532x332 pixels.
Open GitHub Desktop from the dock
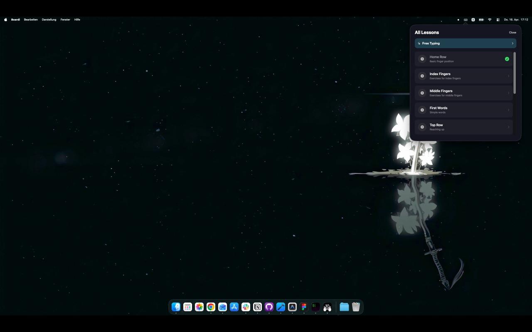click(x=269, y=307)
